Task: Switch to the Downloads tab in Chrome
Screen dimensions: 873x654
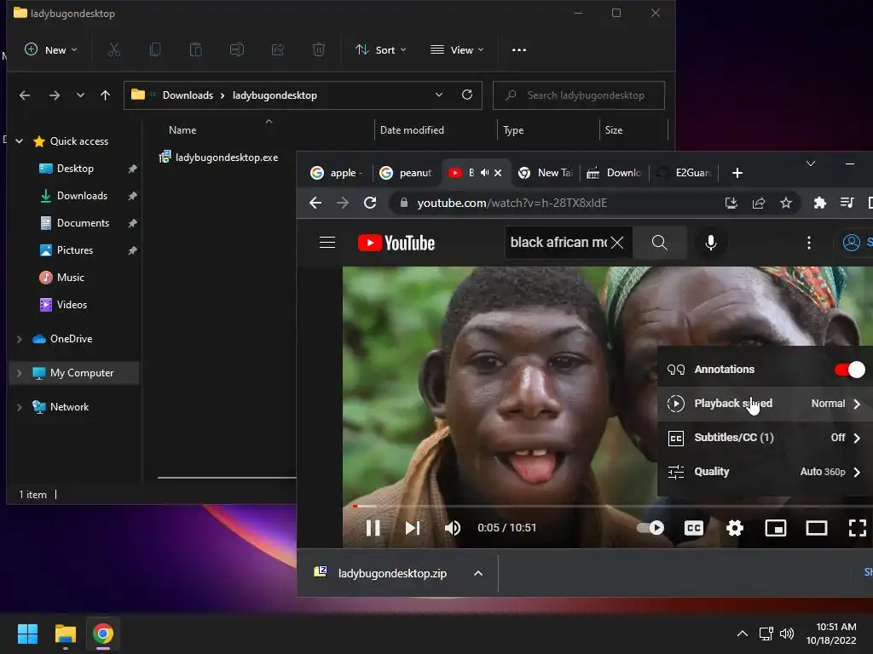Action: click(x=615, y=173)
